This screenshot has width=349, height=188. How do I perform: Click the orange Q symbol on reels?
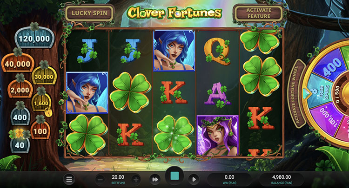click(x=217, y=51)
